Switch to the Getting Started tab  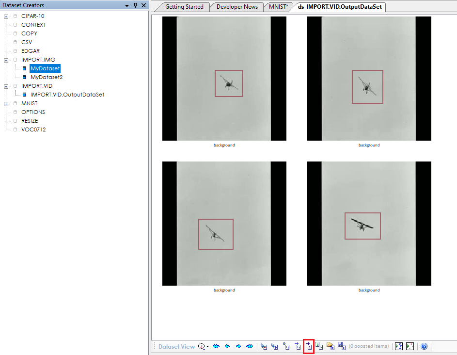click(184, 7)
